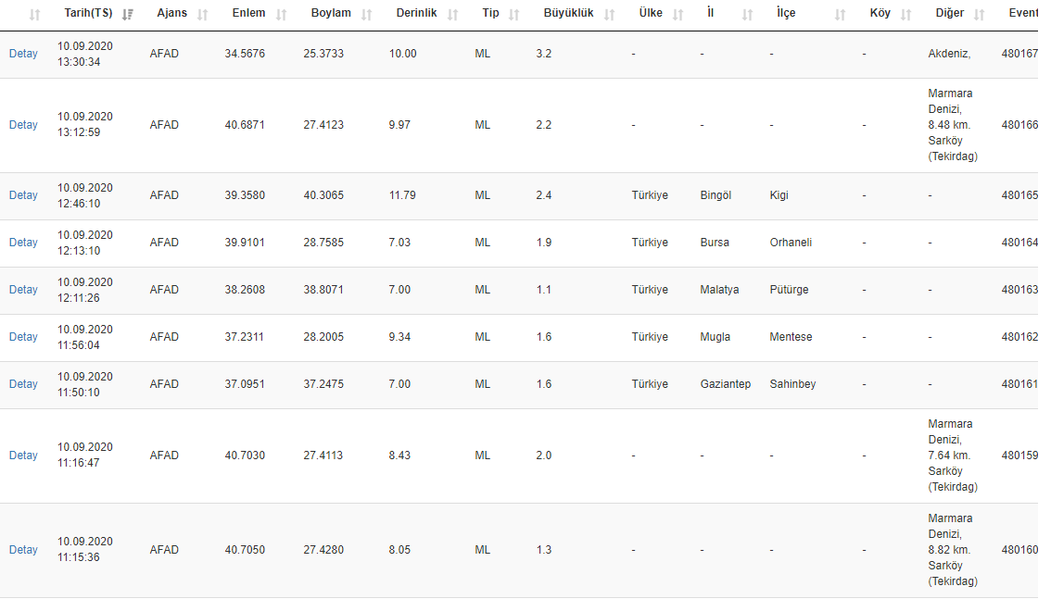Click the Köy column sort icon

click(906, 15)
